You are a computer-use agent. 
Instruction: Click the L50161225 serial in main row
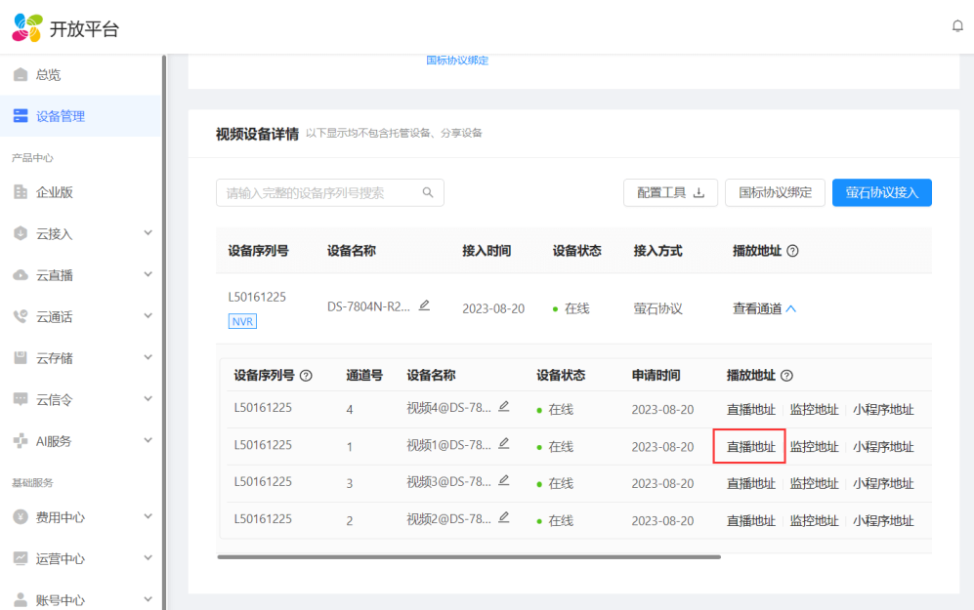pos(257,297)
